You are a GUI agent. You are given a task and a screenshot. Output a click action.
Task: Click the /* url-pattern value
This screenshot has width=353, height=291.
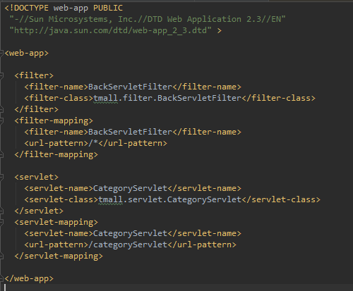click(93, 143)
